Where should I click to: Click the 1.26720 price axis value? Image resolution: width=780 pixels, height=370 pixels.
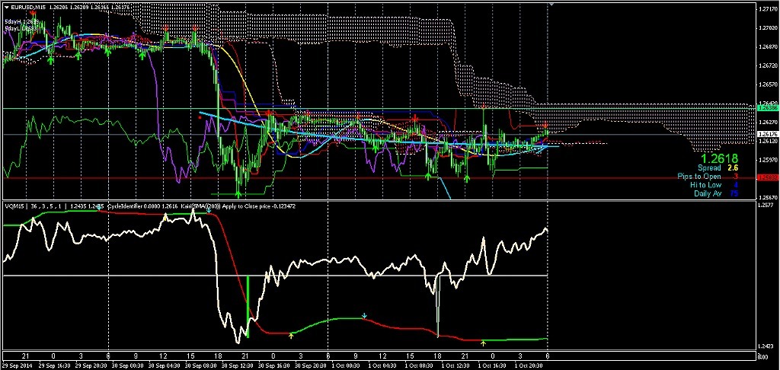point(767,65)
